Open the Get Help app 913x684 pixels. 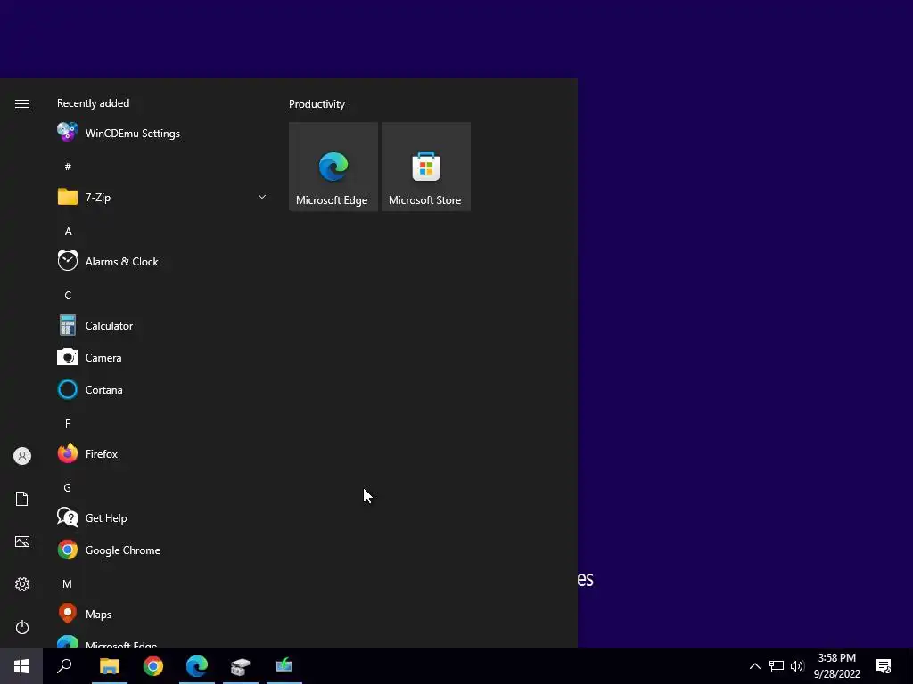162,517
